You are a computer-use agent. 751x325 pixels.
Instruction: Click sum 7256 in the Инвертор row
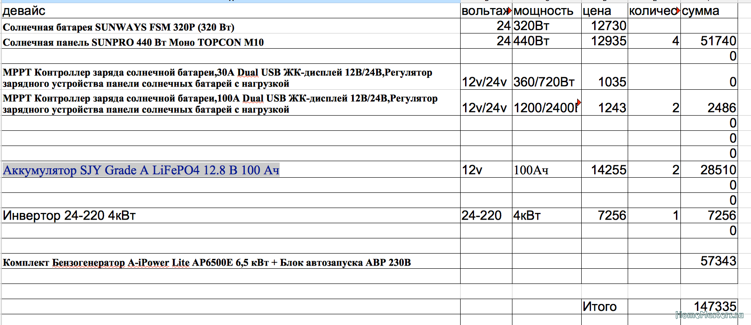709,216
